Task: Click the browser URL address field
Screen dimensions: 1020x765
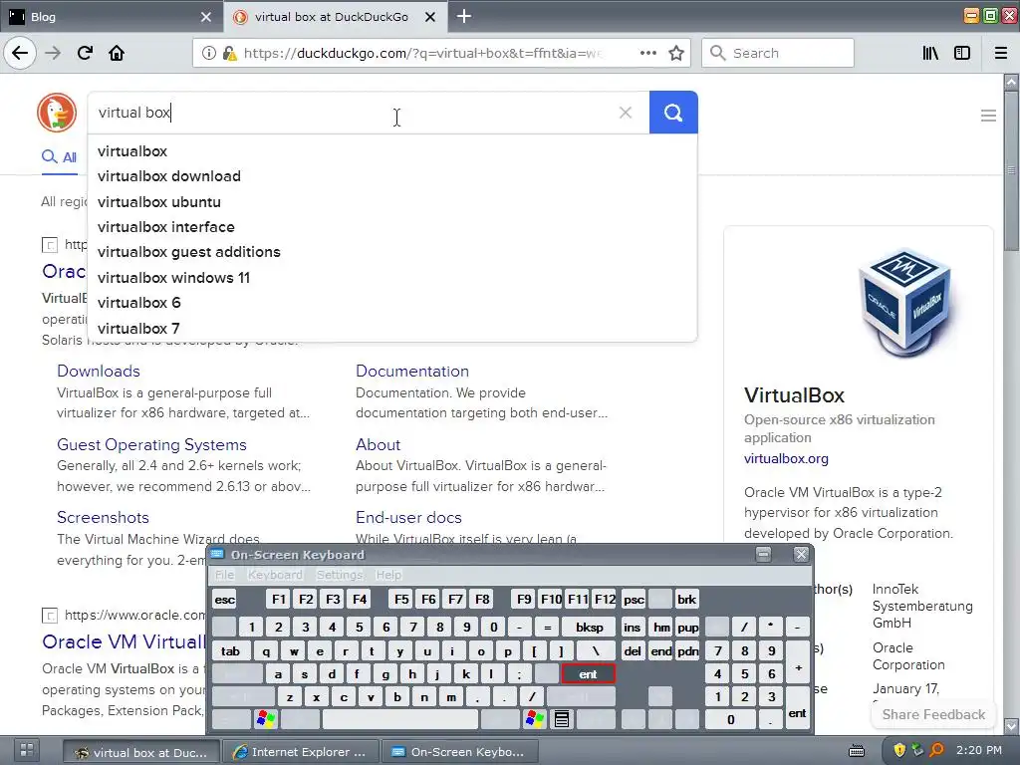Action: pyautogui.click(x=422, y=53)
